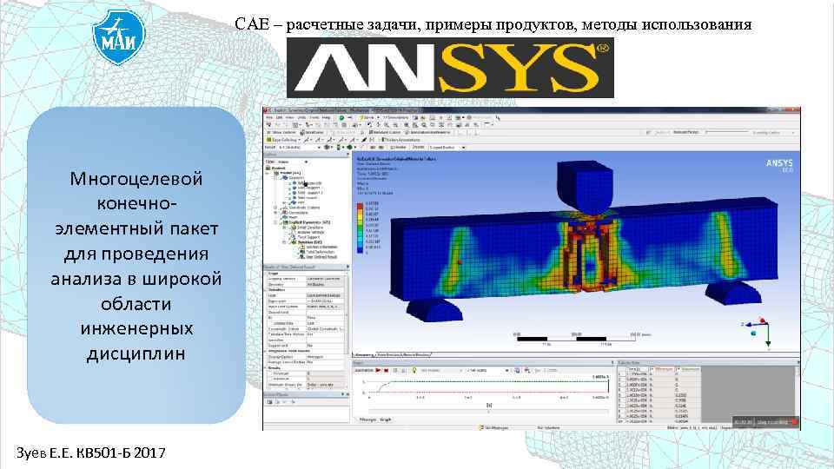Click the lightbulb icon in Graph toolbar

tap(414, 370)
